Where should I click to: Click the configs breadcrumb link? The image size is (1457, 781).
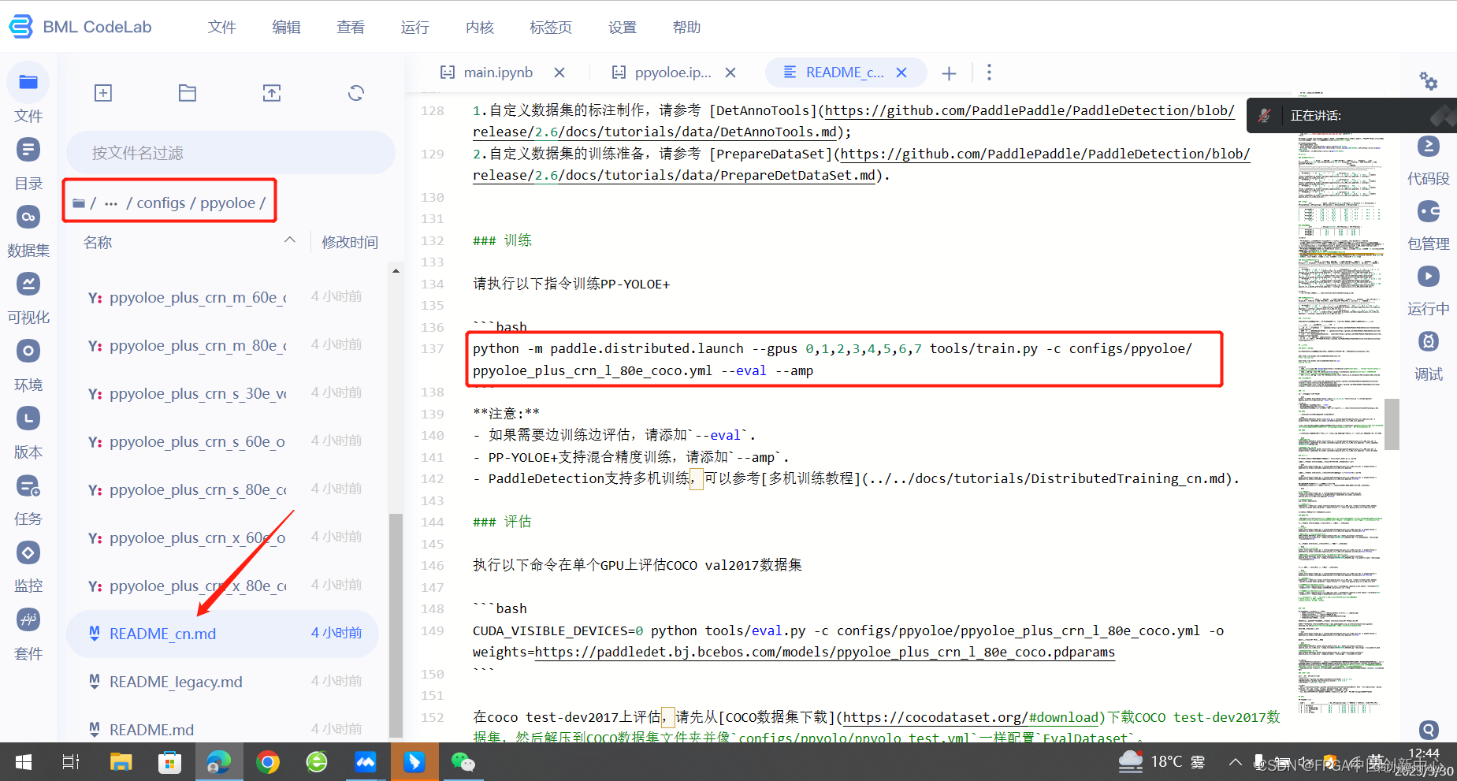(161, 203)
